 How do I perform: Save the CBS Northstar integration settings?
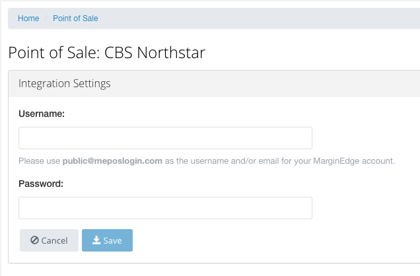coord(107,240)
